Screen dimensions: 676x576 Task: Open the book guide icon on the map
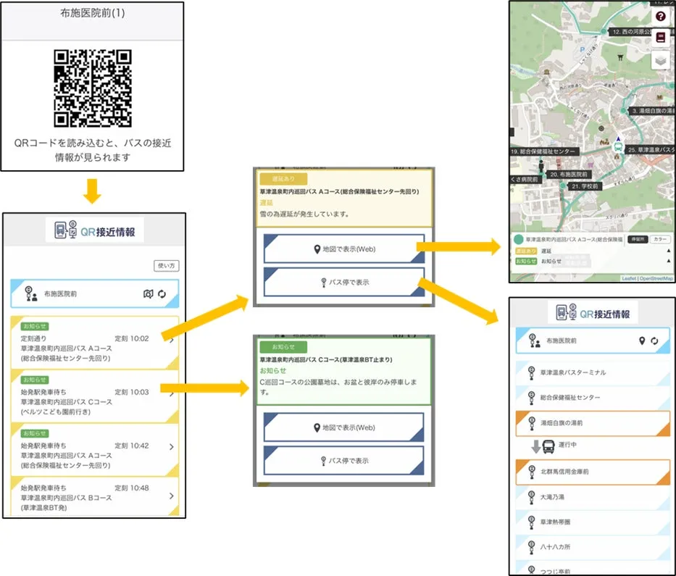pyautogui.click(x=661, y=38)
